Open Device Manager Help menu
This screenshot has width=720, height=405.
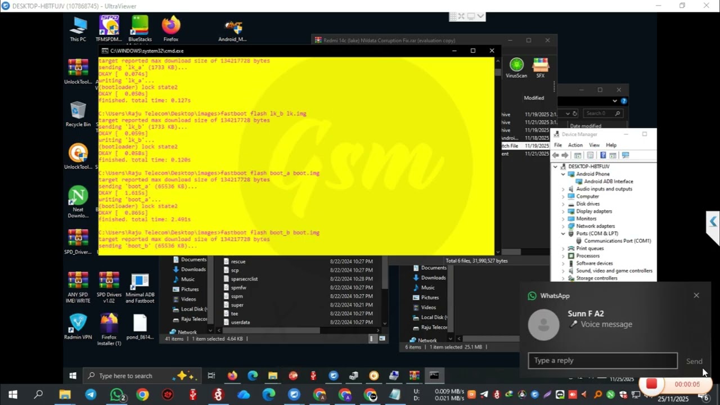coord(611,145)
